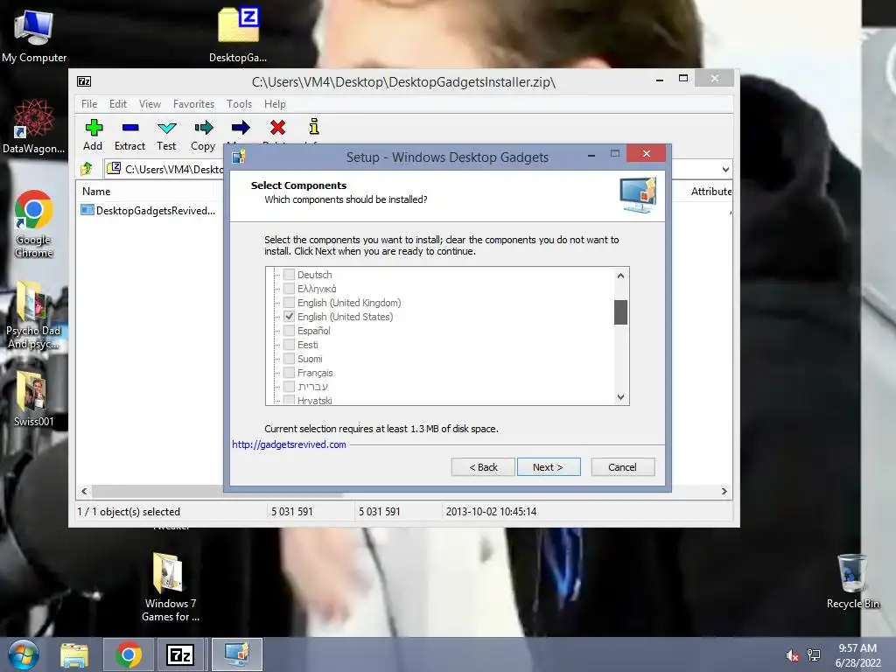Switch to 7-Zip in the taskbar
The image size is (896, 672).
click(x=180, y=654)
